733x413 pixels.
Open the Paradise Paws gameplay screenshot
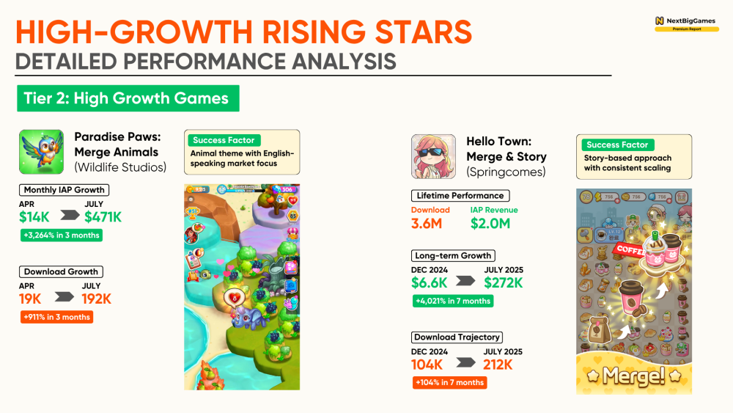(x=242, y=287)
